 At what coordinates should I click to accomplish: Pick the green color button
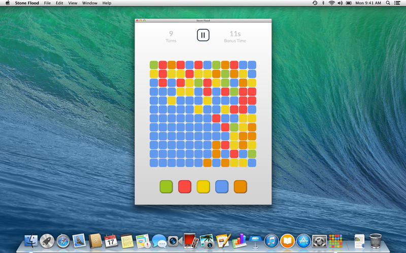click(x=165, y=187)
